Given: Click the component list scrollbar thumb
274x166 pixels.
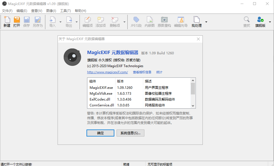Looking at the screenshot, I should [193, 89].
